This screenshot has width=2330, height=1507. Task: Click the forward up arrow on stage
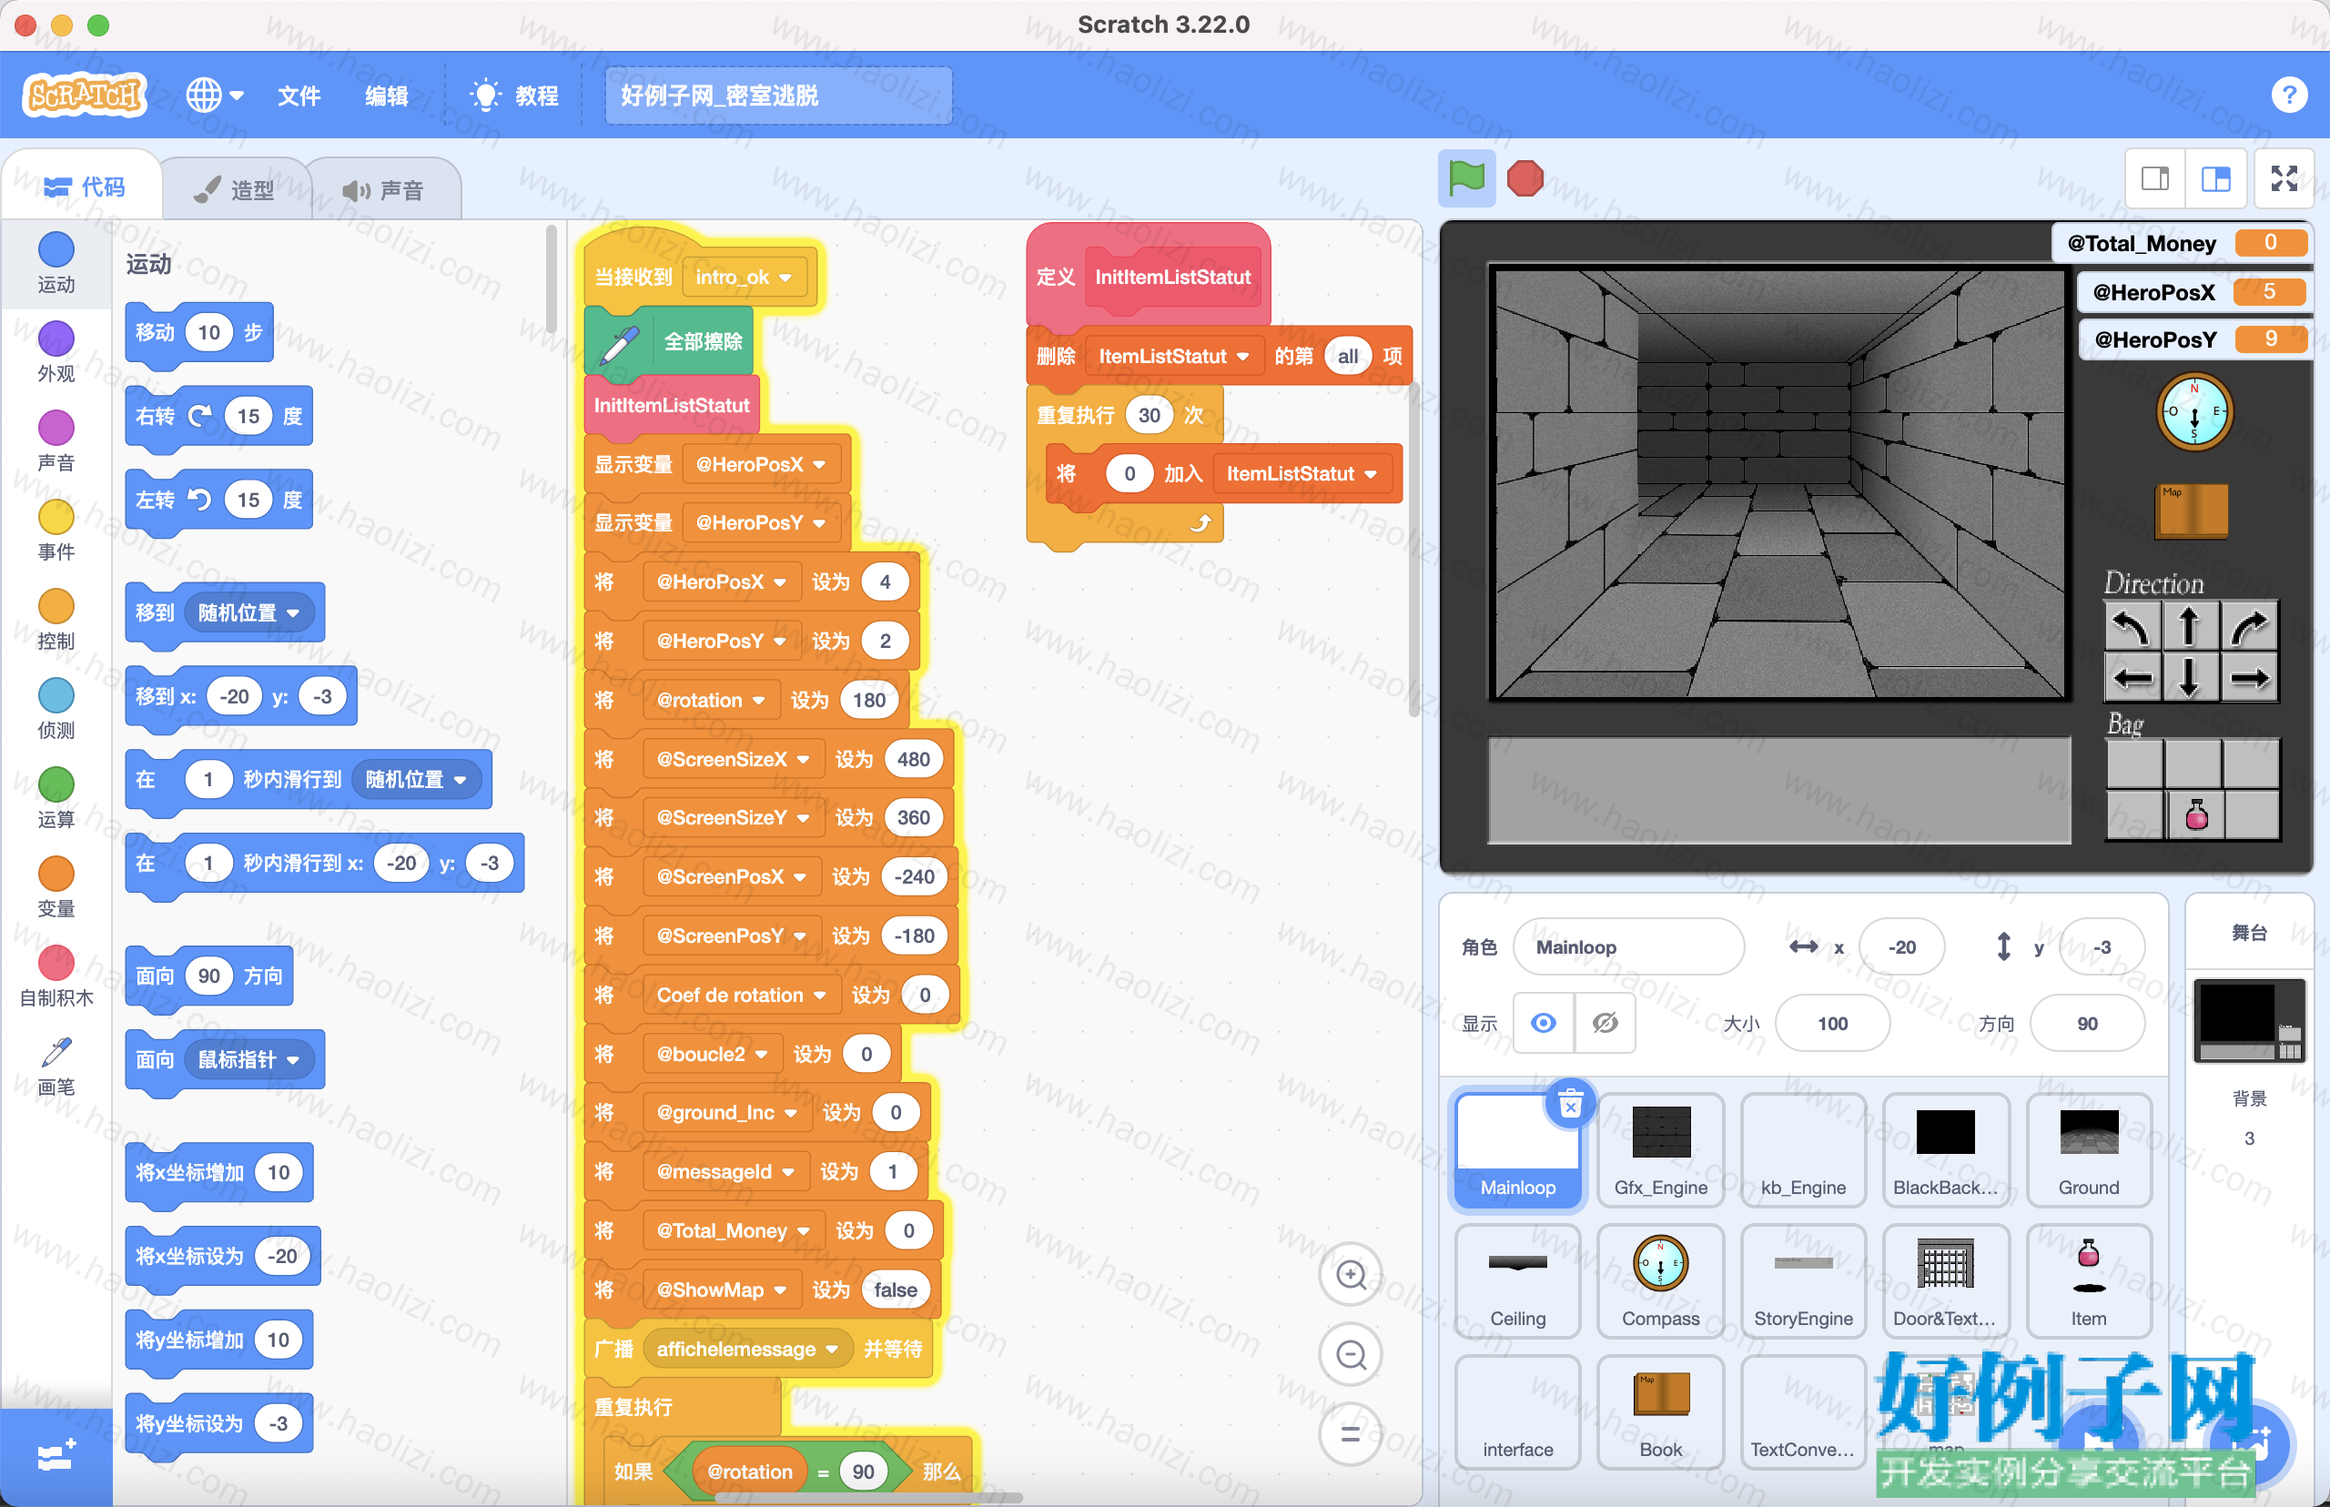(2190, 625)
